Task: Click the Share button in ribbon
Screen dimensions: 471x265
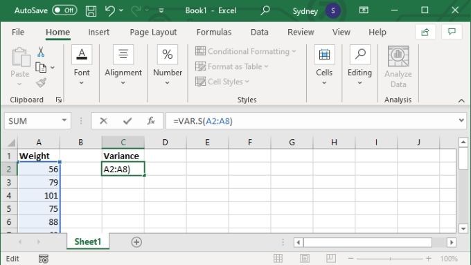Action: pos(425,32)
